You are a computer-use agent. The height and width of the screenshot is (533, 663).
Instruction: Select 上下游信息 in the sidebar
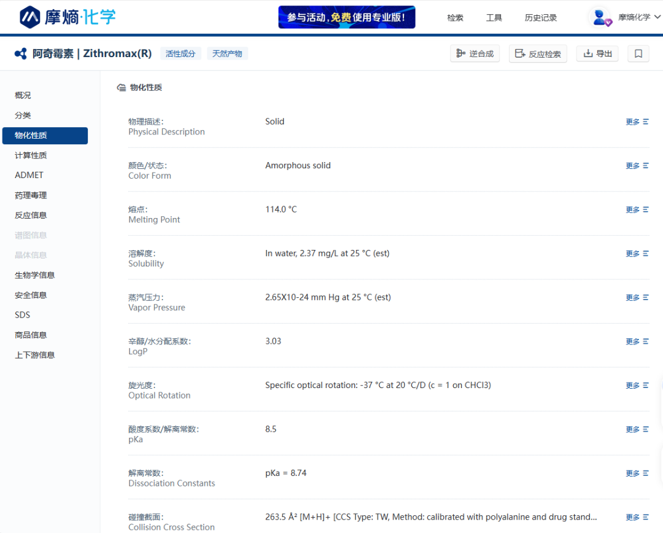pyautogui.click(x=34, y=355)
